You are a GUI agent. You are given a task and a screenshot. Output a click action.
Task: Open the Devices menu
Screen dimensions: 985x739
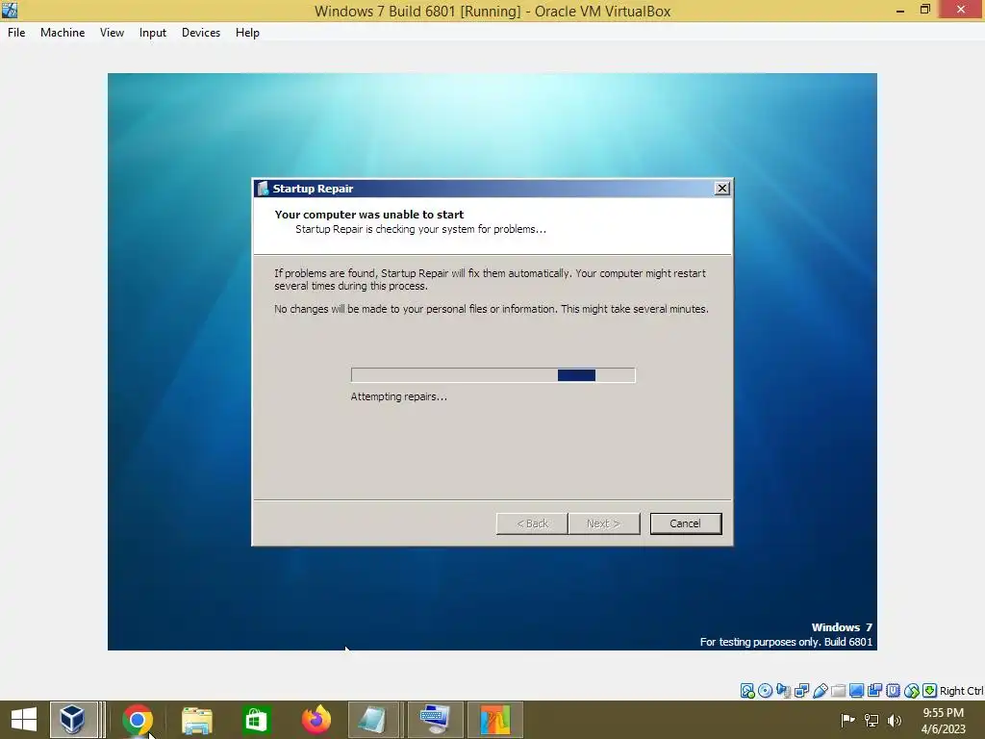point(201,33)
